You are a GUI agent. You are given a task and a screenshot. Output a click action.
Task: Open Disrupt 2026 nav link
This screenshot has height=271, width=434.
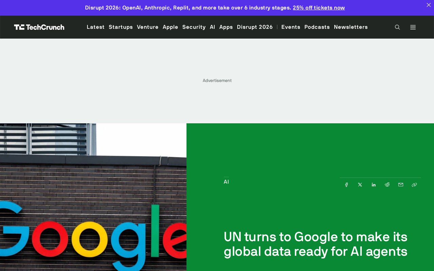tap(255, 27)
